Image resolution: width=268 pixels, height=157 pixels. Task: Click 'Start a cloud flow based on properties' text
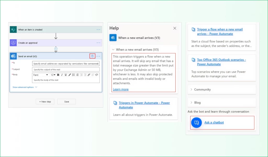coord(221,43)
